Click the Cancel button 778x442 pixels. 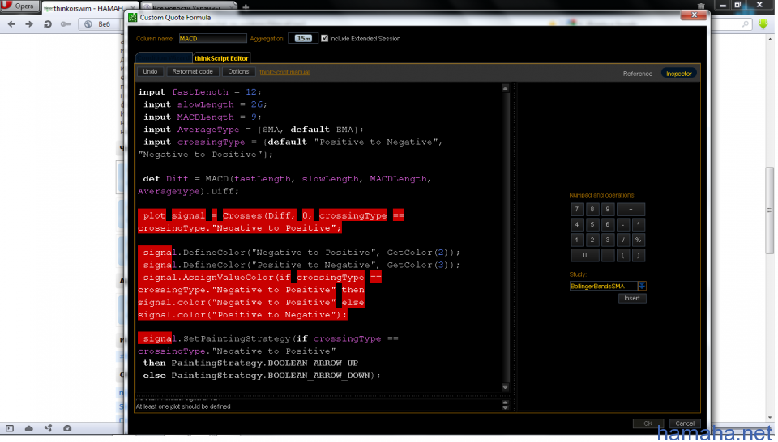(684, 423)
